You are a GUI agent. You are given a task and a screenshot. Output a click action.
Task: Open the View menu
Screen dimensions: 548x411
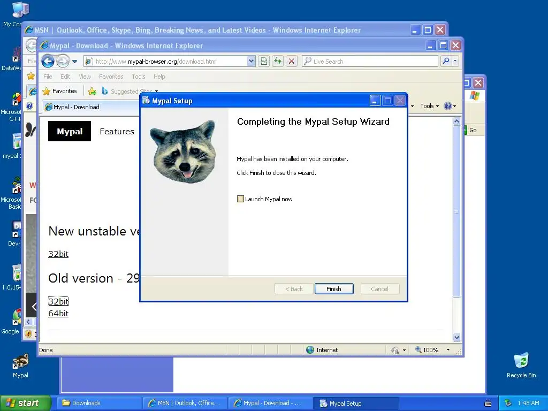85,76
